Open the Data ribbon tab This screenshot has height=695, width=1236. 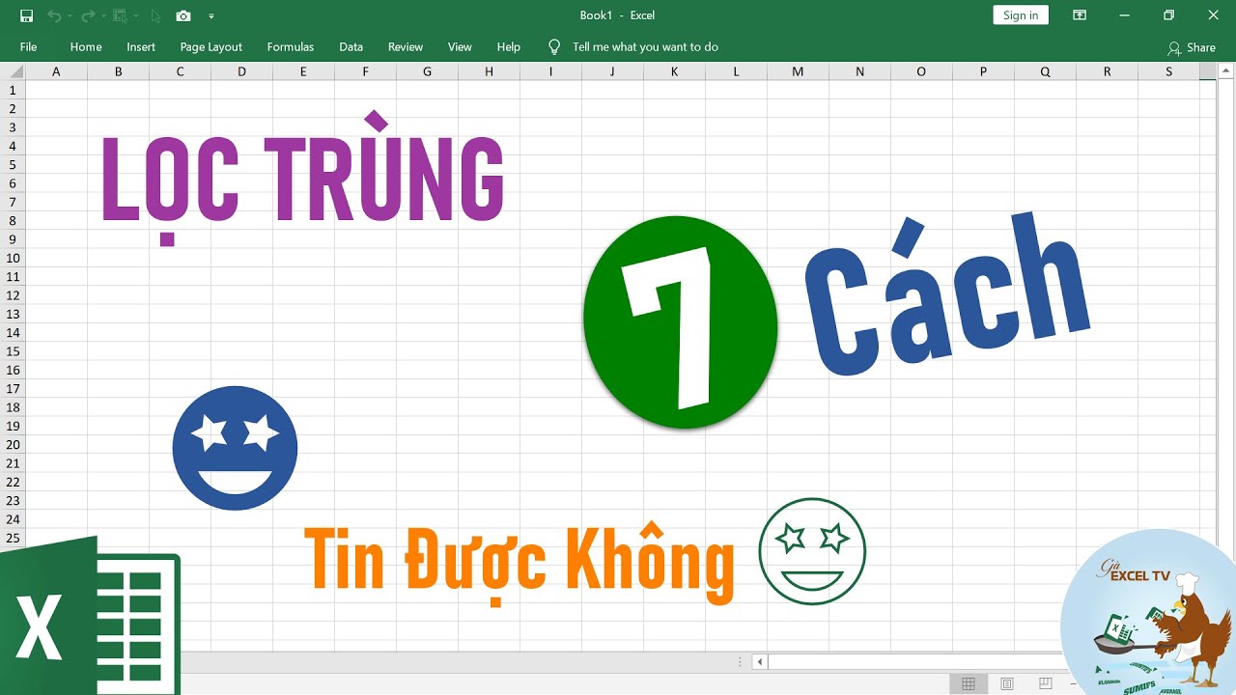pos(351,46)
